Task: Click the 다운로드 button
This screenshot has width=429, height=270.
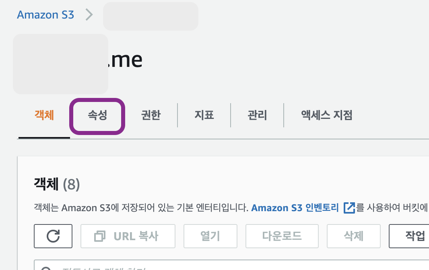Action: tap(282, 236)
